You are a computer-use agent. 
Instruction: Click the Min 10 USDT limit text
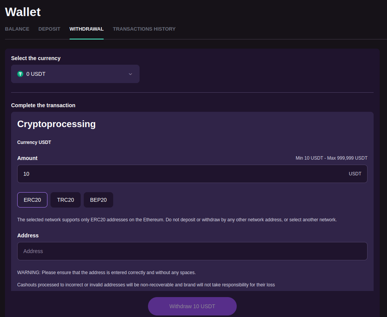coord(331,158)
